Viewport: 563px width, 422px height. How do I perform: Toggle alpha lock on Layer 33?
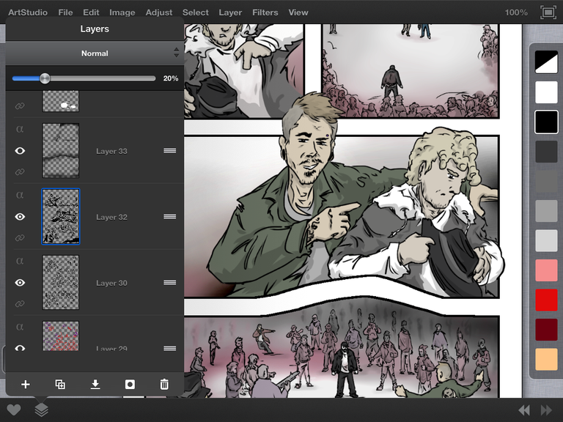point(20,129)
